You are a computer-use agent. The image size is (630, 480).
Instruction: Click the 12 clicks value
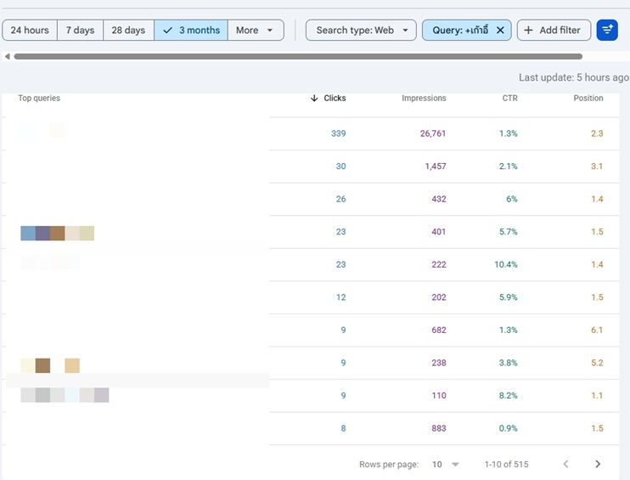pos(341,297)
